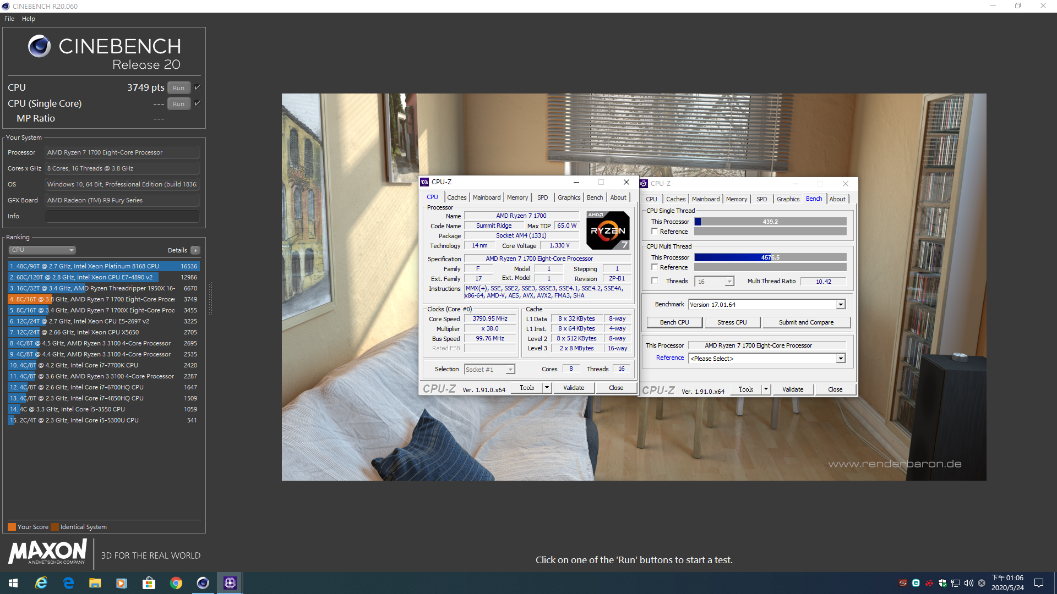Viewport: 1057px width, 594px height.
Task: Select ranking row Threadripper 1950X
Action: pos(103,288)
